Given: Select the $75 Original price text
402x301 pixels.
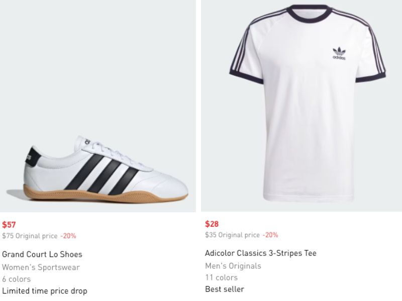Looking at the screenshot, I should pyautogui.click(x=30, y=236).
